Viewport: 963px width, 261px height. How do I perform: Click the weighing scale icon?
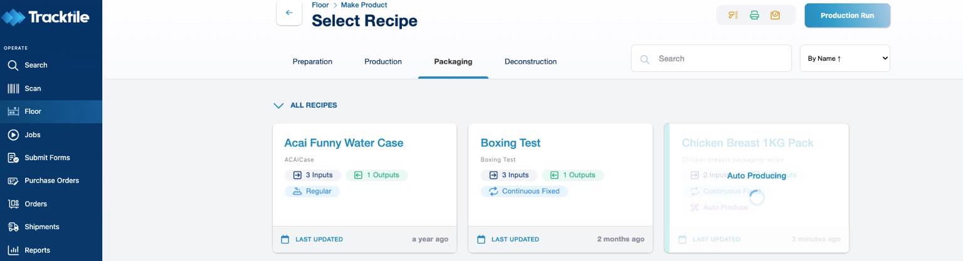(x=775, y=15)
